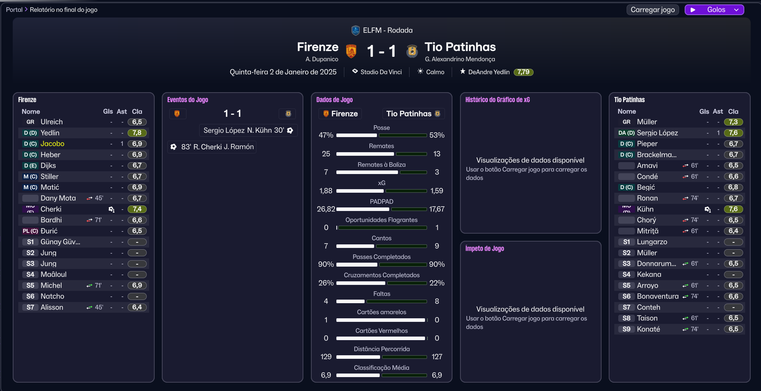Click the substitution arrow beside Amavi 61'
Screen dimensions: 761x391
685,166
